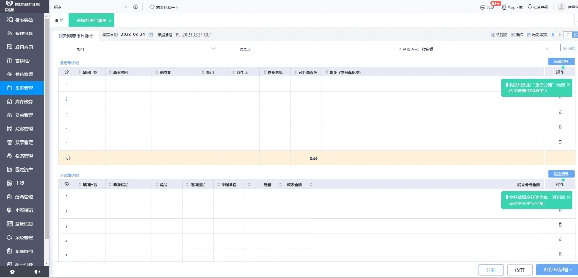Click the App download icon in header
Screen dimensions: 578x278
(503, 7)
